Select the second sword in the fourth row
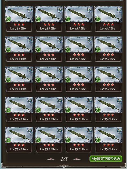This screenshot has height=169, width=127. point(49,105)
